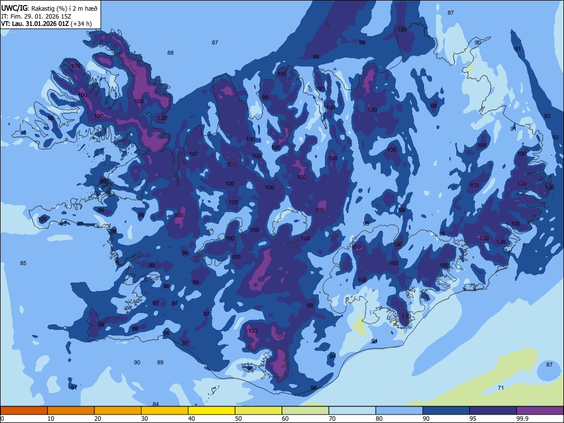Select the 'UWC/IG: Rakastig (%) í 2 m hæð' title
Screen dimensions: 564x423
click(x=49, y=8)
